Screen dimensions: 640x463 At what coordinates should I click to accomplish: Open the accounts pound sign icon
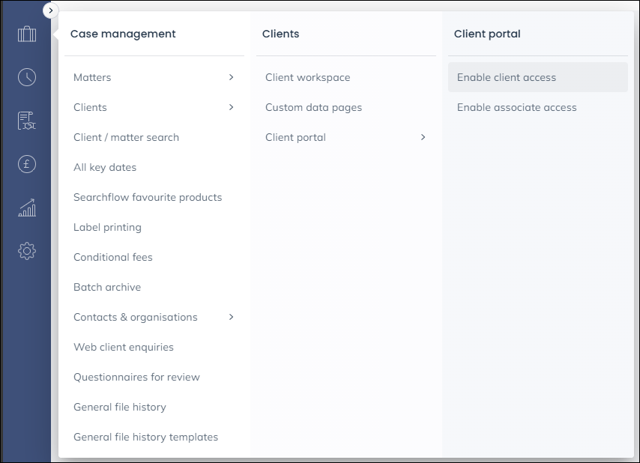[27, 164]
